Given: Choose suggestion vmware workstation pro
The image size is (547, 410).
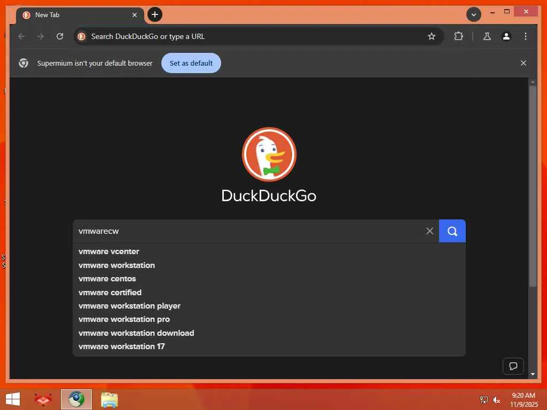Looking at the screenshot, I should pos(269,319).
